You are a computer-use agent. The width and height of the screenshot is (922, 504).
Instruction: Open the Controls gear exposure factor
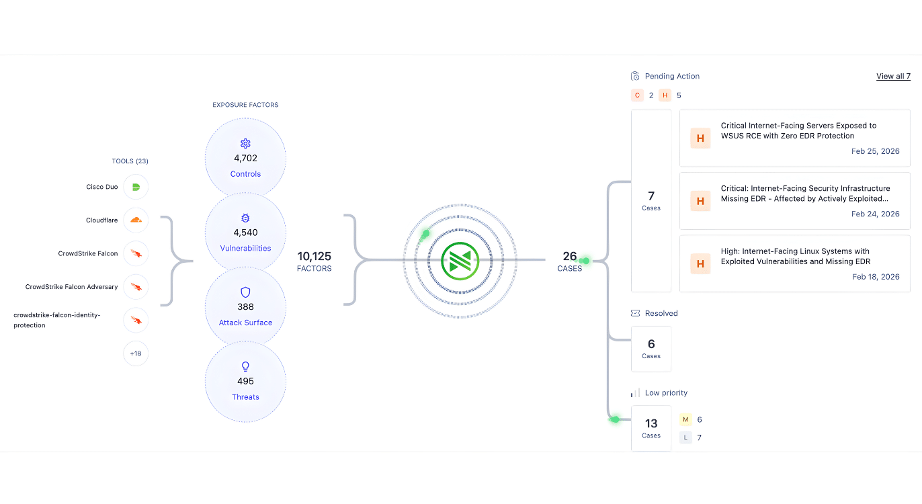245,159
